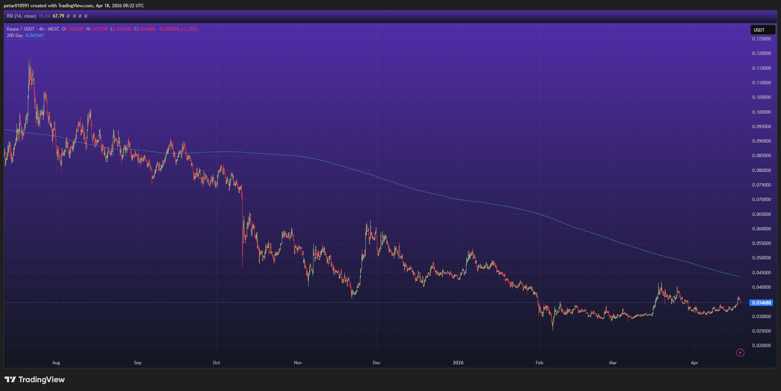This screenshot has height=391, width=781.
Task: Click the red -2.28% price change text
Action: tap(190, 29)
